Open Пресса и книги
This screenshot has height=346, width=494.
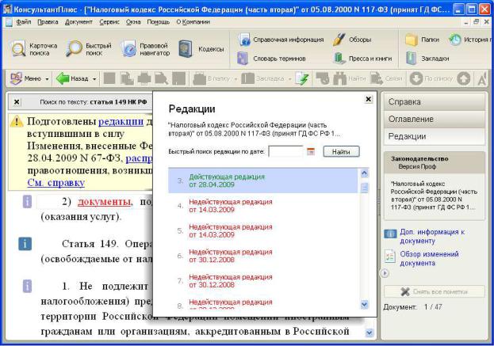[362, 59]
